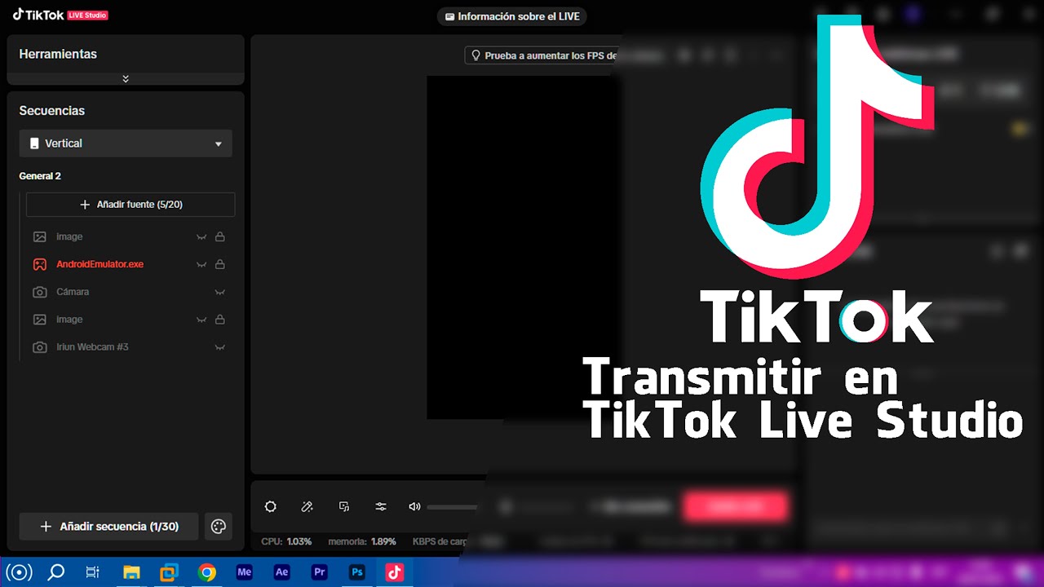Toggle lock on AndroidEmulator.exe source
Viewport: 1044px width, 587px height.
219,264
